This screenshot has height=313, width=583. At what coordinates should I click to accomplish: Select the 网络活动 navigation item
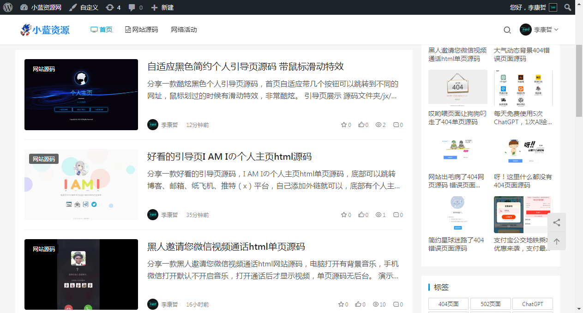[x=184, y=30]
